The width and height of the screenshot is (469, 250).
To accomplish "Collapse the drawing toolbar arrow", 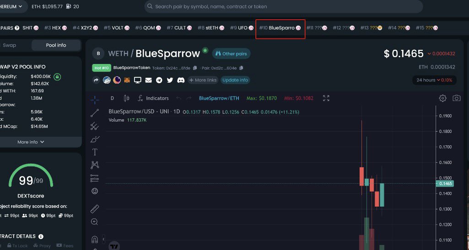I will [x=103, y=239].
